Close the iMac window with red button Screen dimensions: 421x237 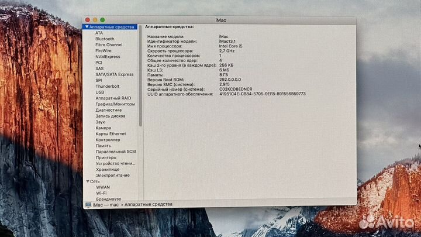pyautogui.click(x=88, y=20)
